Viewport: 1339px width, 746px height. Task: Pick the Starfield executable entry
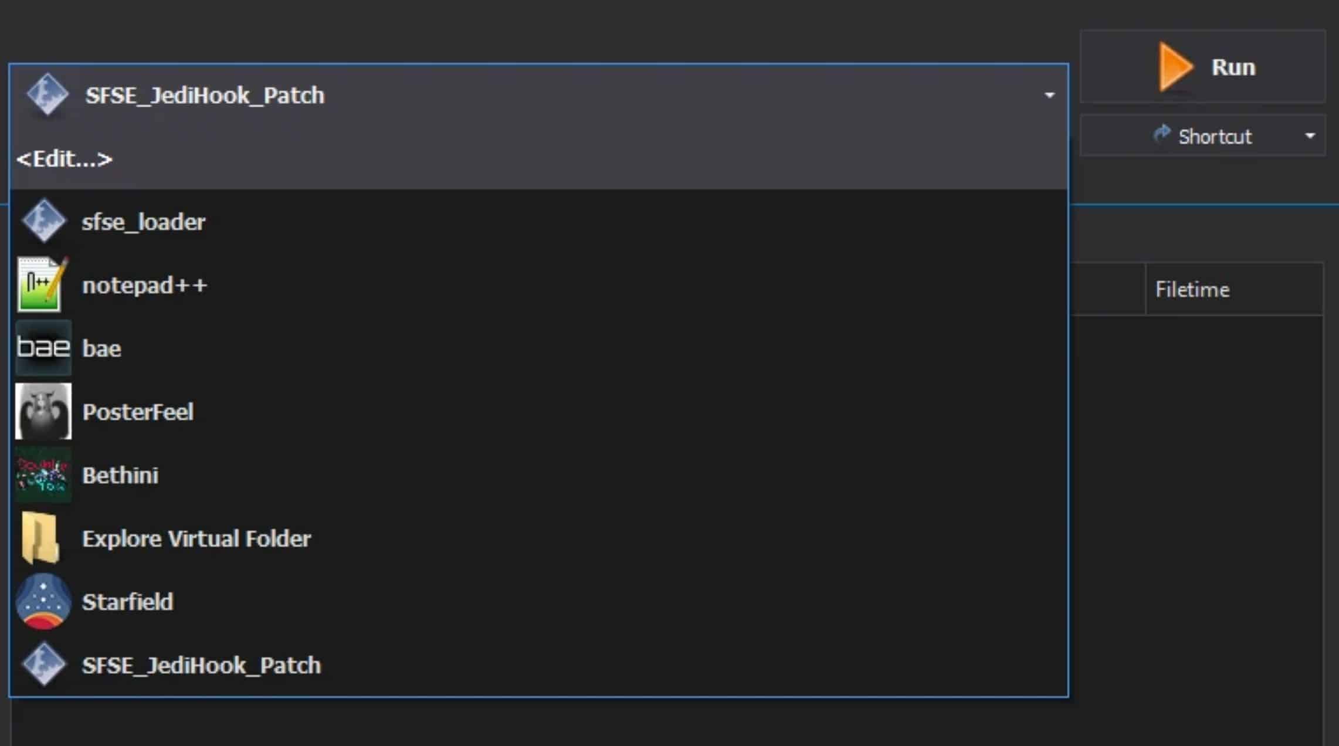(128, 602)
